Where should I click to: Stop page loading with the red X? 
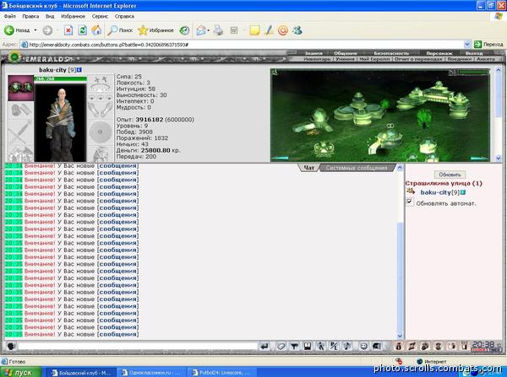68,30
